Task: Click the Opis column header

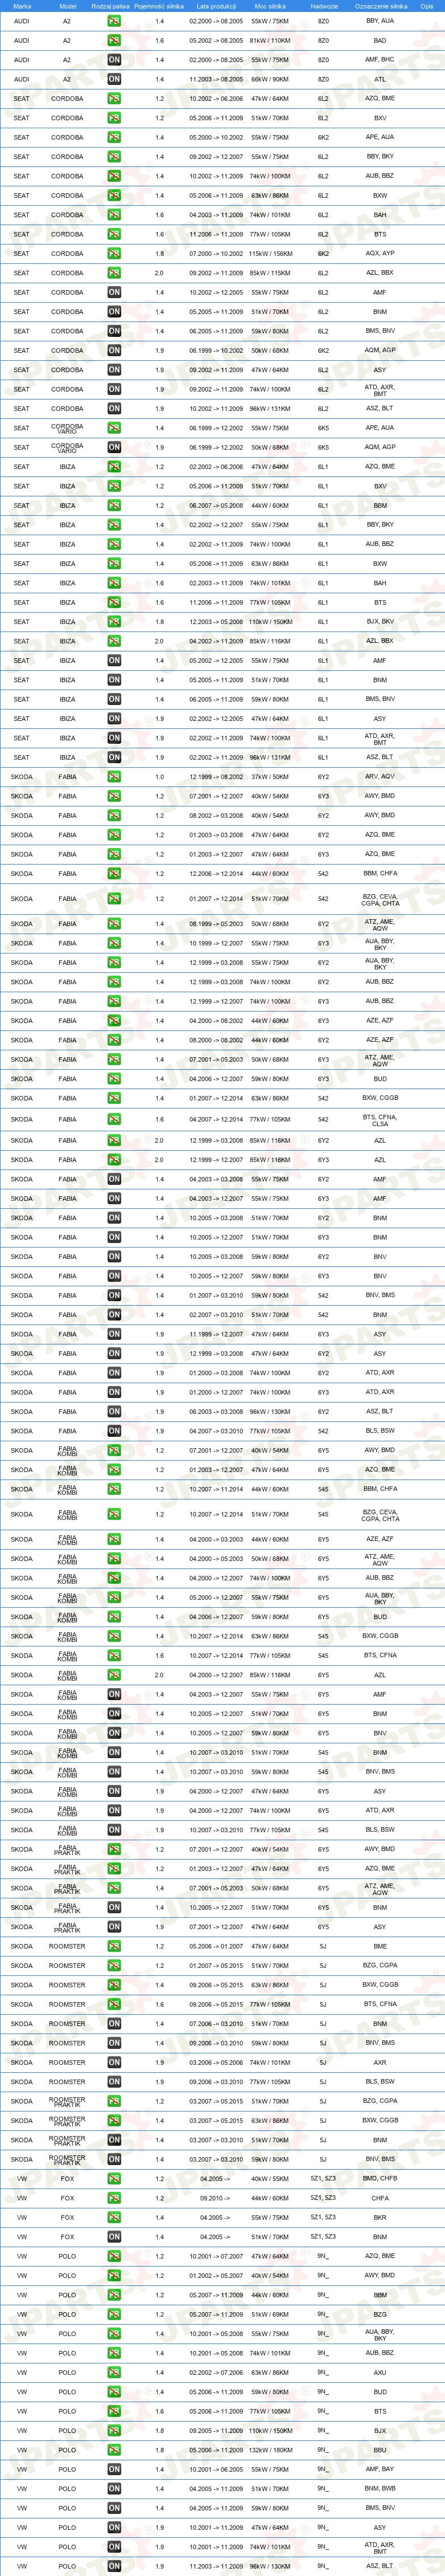Action: pos(427,6)
